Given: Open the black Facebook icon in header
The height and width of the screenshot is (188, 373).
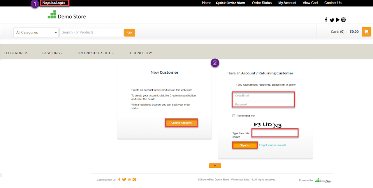Looking at the screenshot, I should [326, 20].
